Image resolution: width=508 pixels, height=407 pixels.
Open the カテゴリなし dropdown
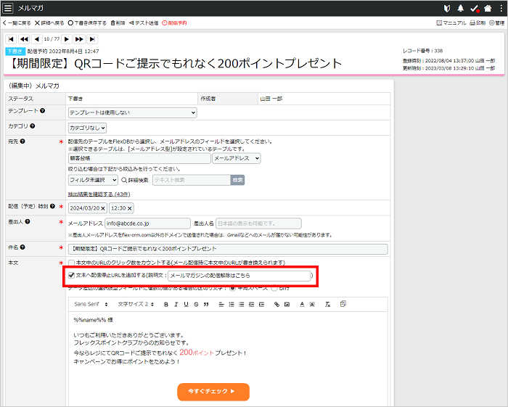click(87, 128)
